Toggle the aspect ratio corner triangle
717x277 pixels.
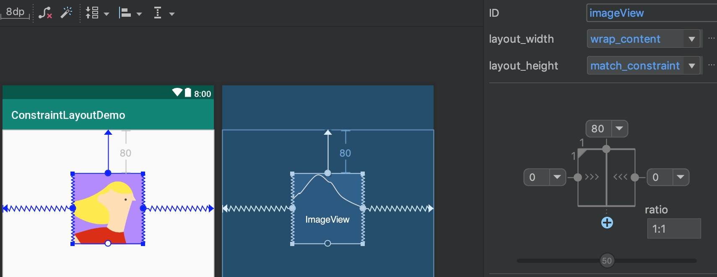(x=582, y=154)
